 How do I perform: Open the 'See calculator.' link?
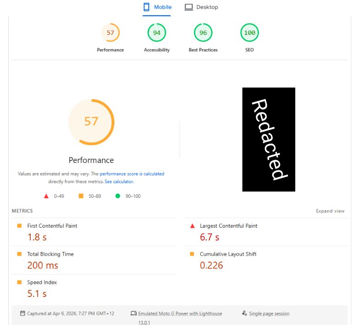click(119, 181)
